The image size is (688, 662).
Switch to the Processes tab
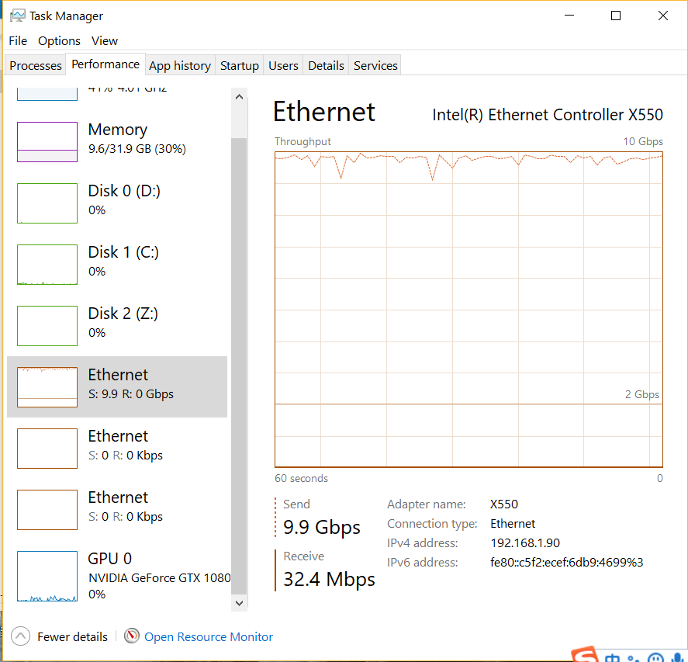pyautogui.click(x=36, y=65)
